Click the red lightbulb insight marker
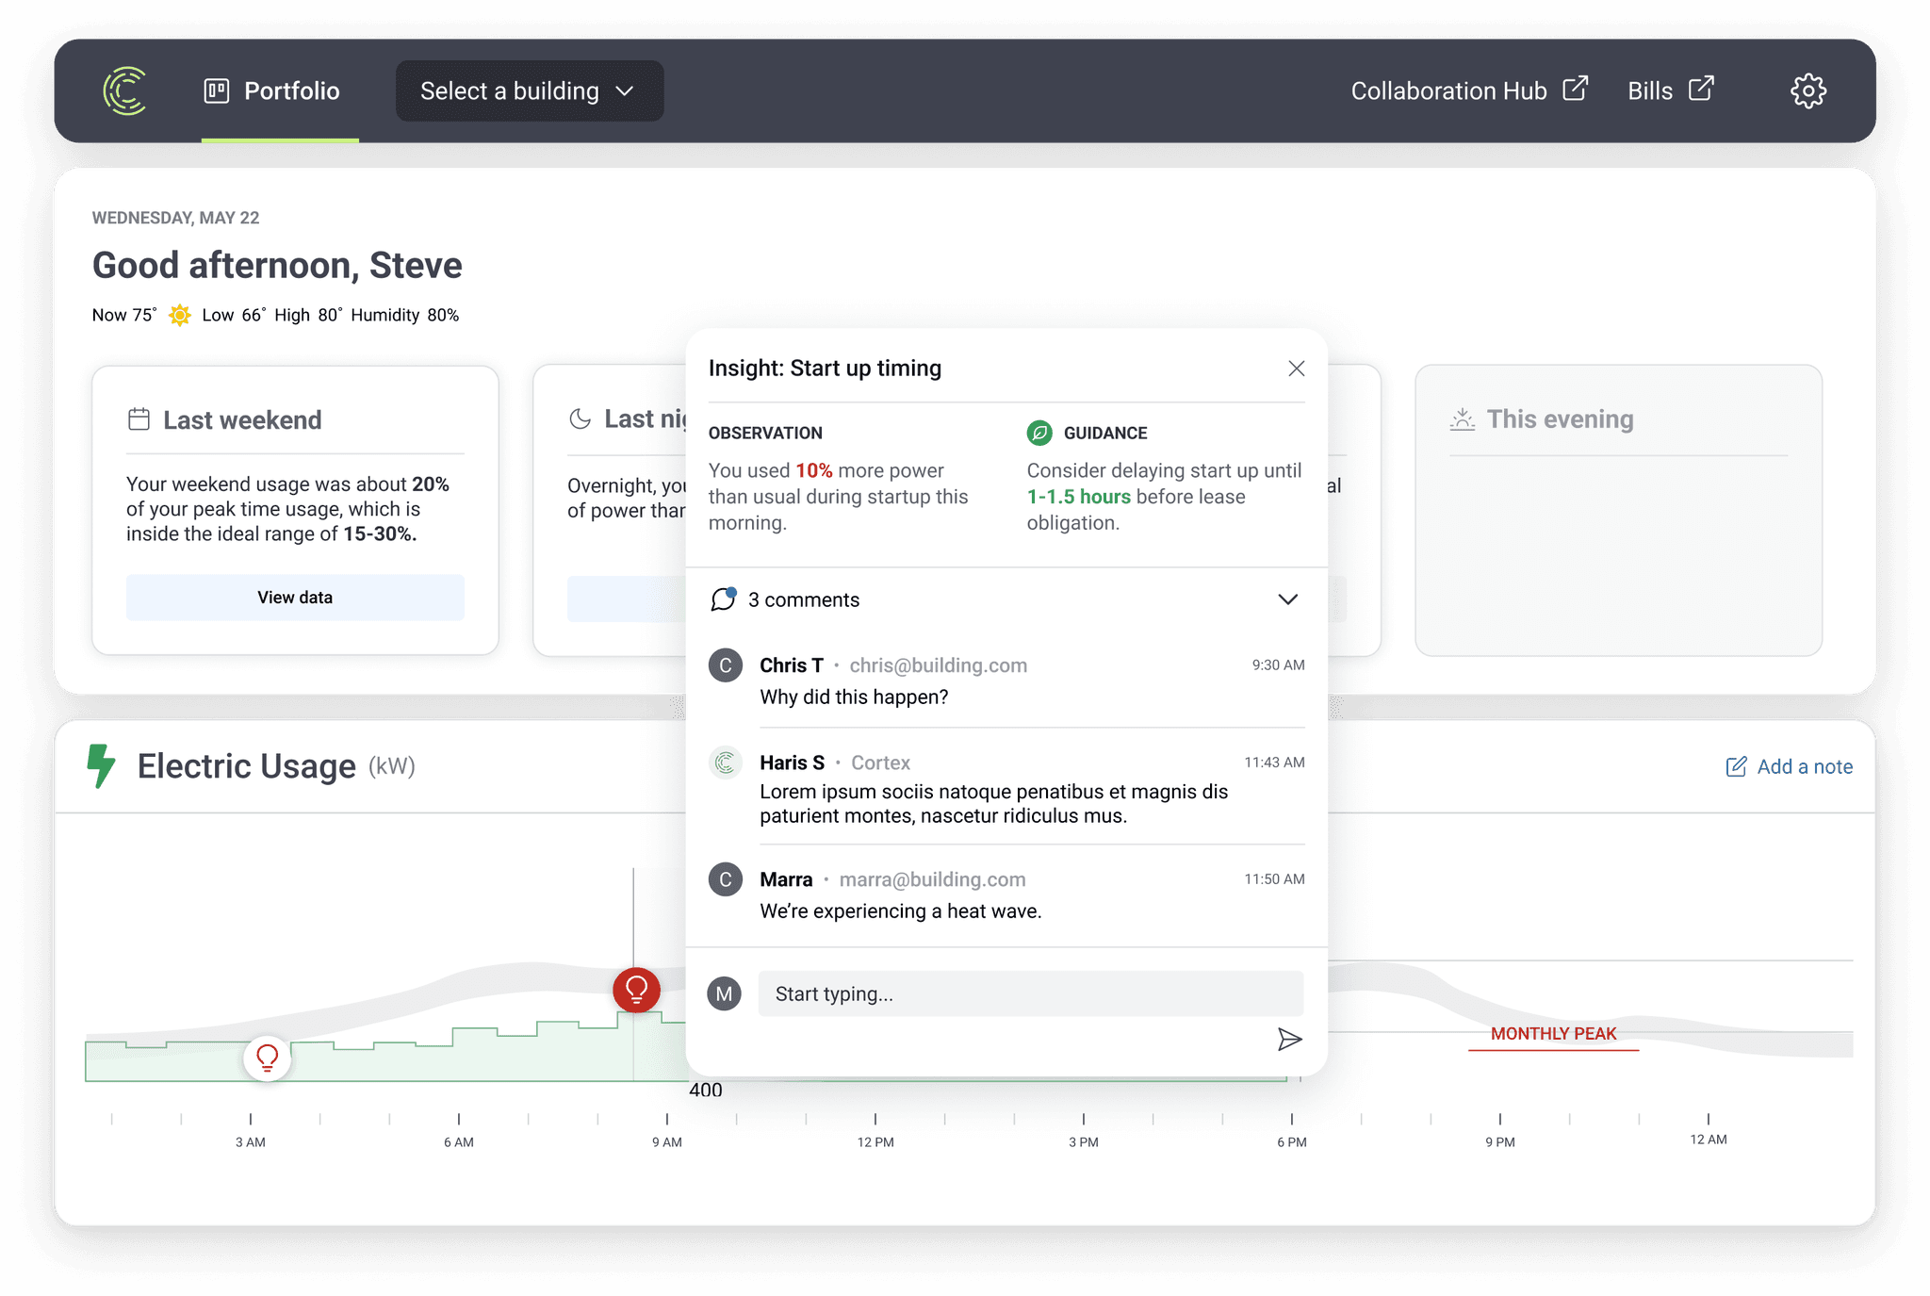Viewport: 1930px width, 1296px height. [636, 990]
